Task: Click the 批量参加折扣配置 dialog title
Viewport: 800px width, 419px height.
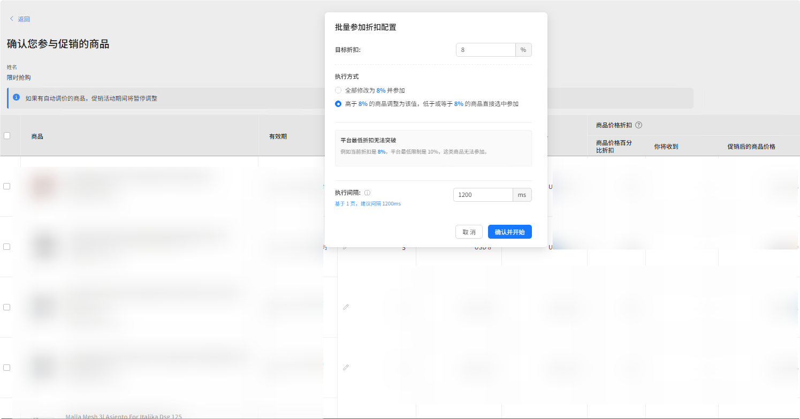Action: [365, 27]
